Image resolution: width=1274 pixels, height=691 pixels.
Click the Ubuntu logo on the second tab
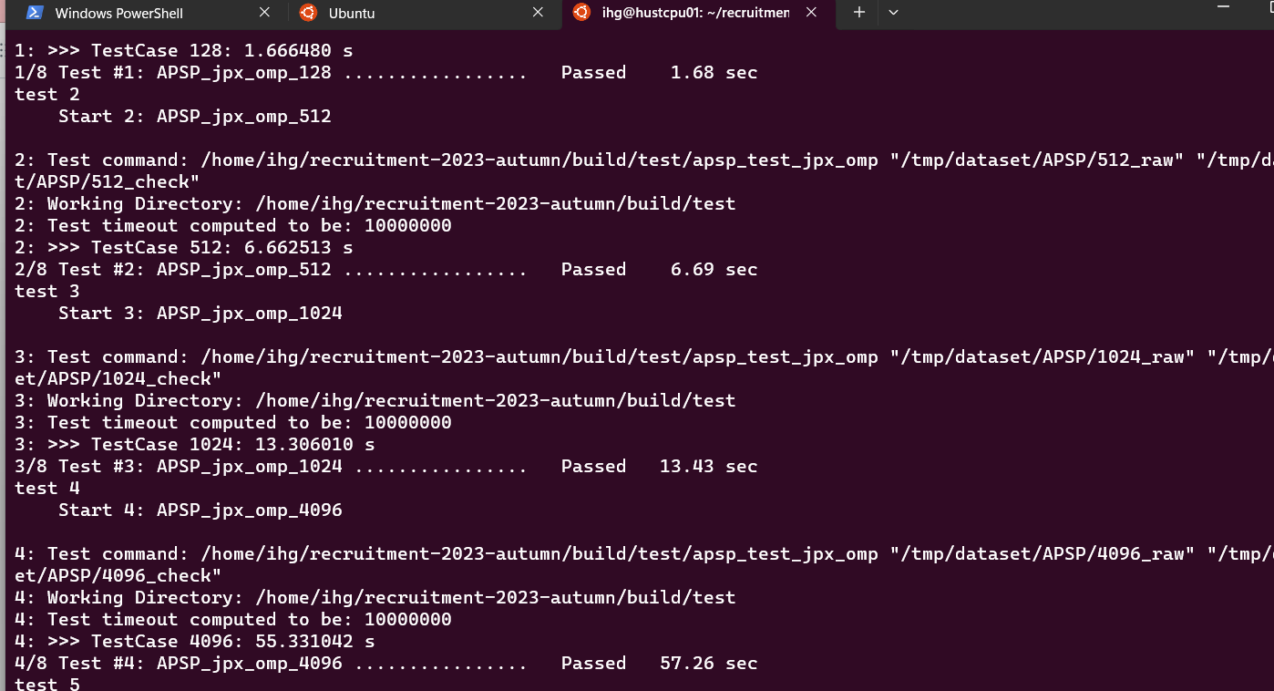click(308, 13)
